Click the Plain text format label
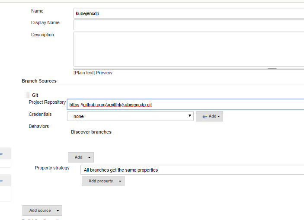304x220 pixels. 84,73
